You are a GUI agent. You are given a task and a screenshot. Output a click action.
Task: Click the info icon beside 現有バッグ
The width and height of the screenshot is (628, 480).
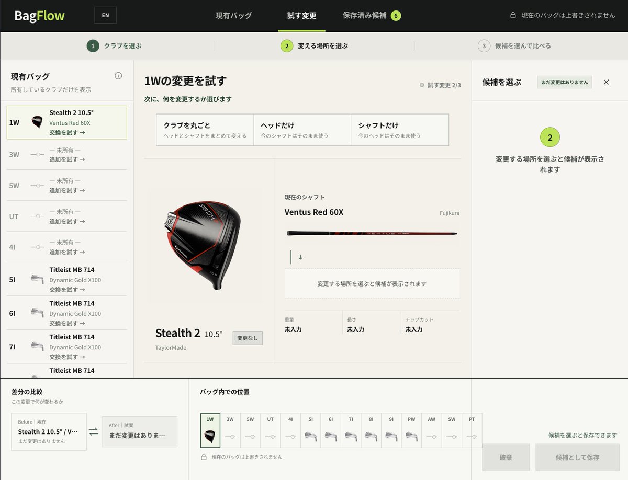click(x=118, y=76)
